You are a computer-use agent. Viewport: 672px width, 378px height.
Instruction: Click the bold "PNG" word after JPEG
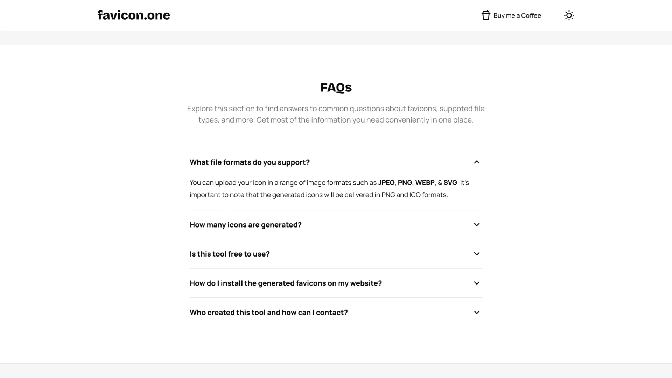point(405,183)
